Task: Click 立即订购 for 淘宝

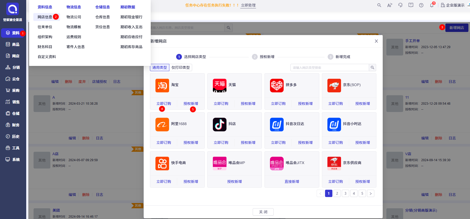Action: click(x=164, y=104)
